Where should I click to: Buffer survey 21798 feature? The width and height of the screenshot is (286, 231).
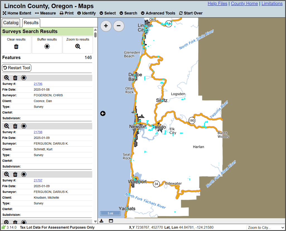24,126
